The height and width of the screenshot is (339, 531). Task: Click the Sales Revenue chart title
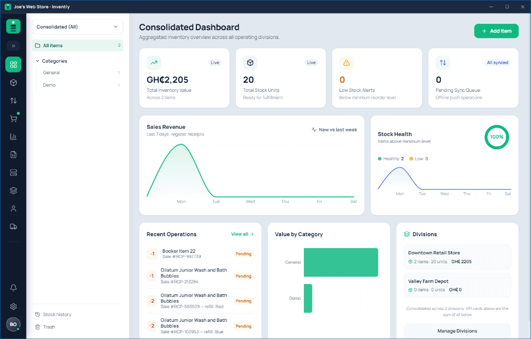(x=166, y=127)
